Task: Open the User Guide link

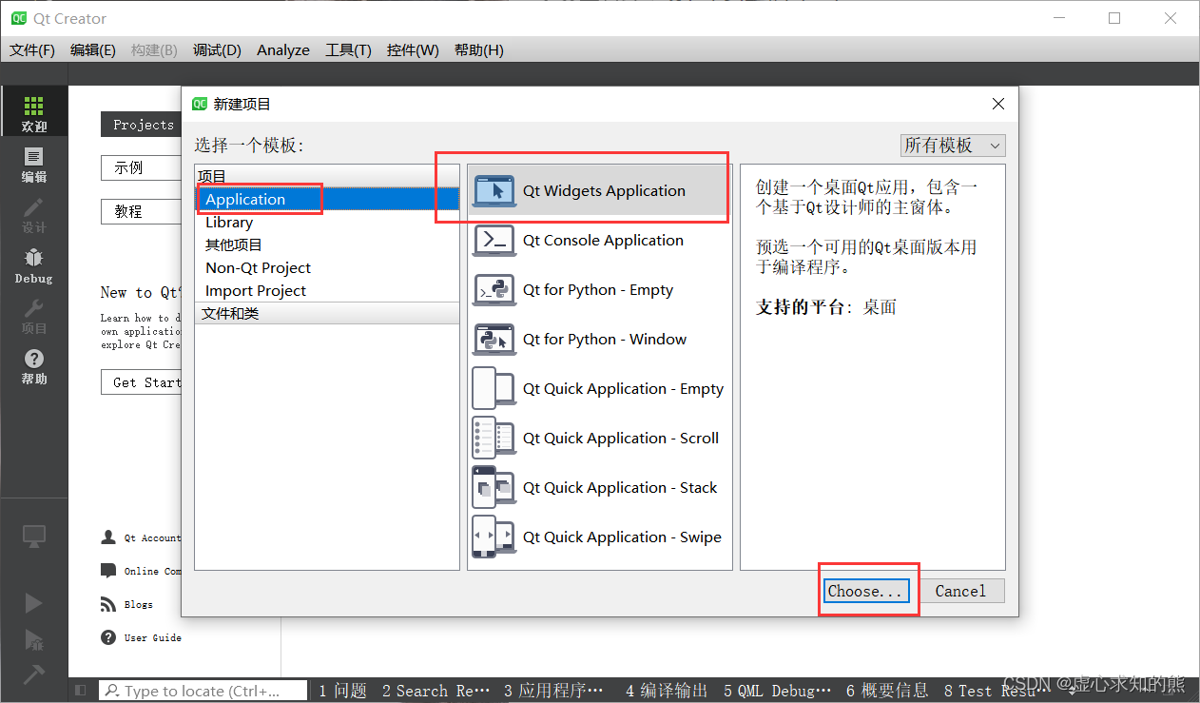Action: pos(152,637)
